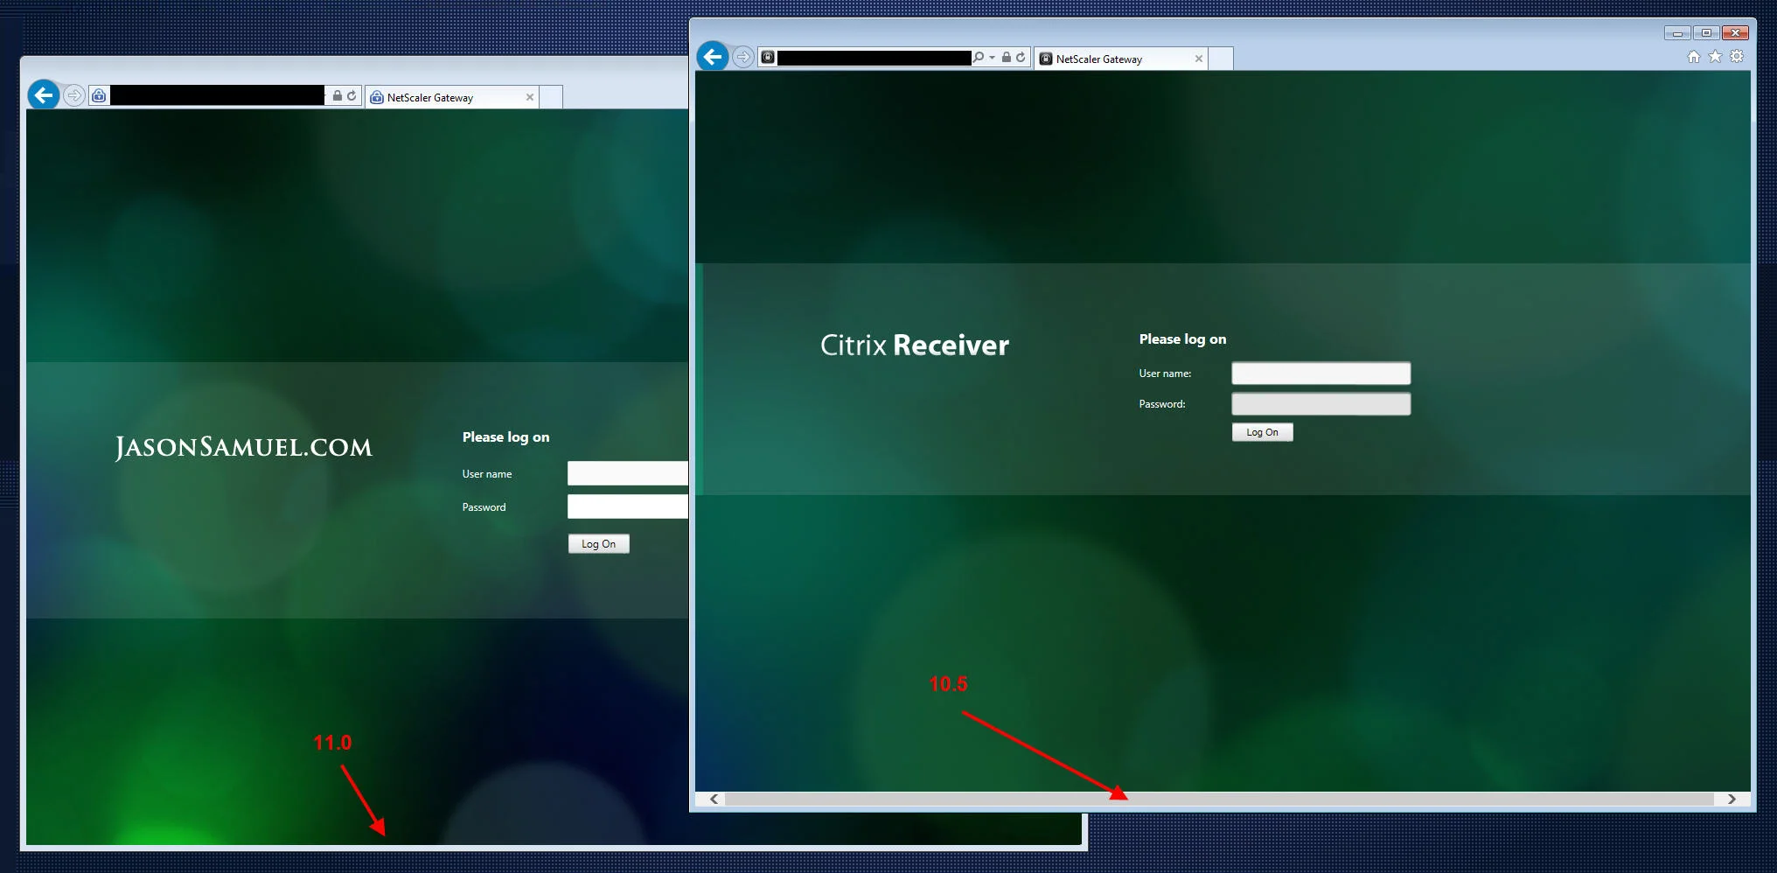This screenshot has width=1777, height=873.
Task: Click the JASONSAMUEL.COM logo text
Action: pyautogui.click(x=244, y=448)
